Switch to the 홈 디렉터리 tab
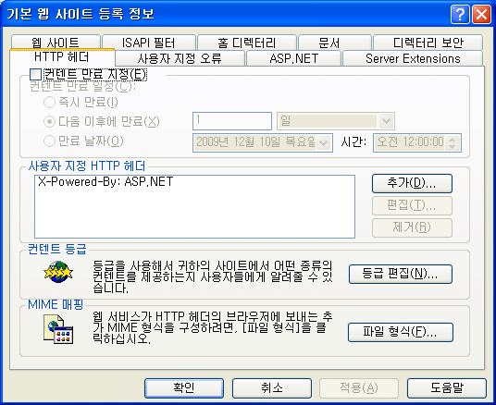The width and height of the screenshot is (496, 405). [x=247, y=42]
